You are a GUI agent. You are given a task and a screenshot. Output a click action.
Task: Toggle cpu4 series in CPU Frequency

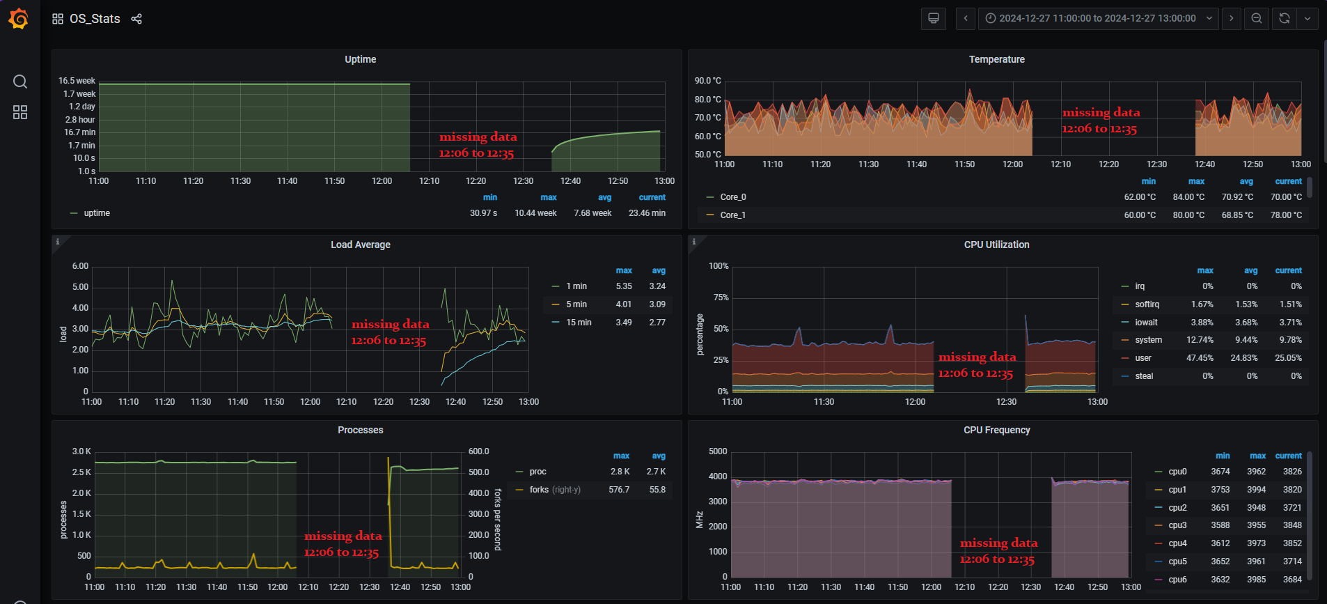[1177, 543]
